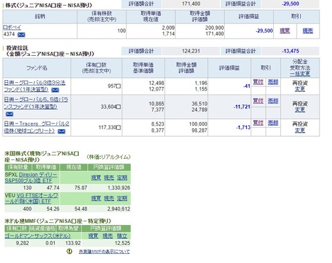
Task: Click 買付 for グローバル3倍3分法ファンド
Action: click(x=258, y=82)
